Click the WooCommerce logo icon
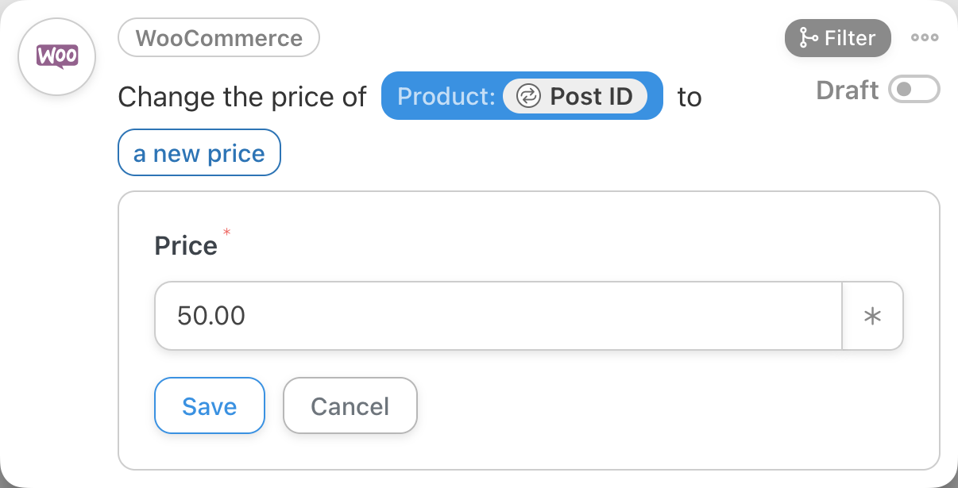Viewport: 958px width, 488px height. 57,56
